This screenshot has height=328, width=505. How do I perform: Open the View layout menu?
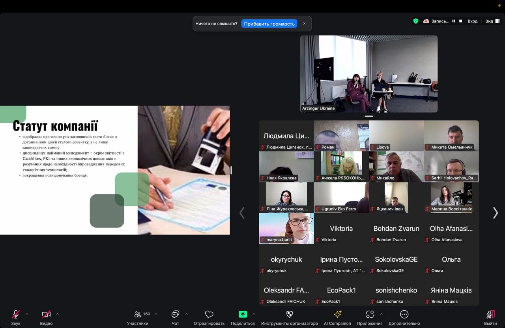pyautogui.click(x=492, y=21)
